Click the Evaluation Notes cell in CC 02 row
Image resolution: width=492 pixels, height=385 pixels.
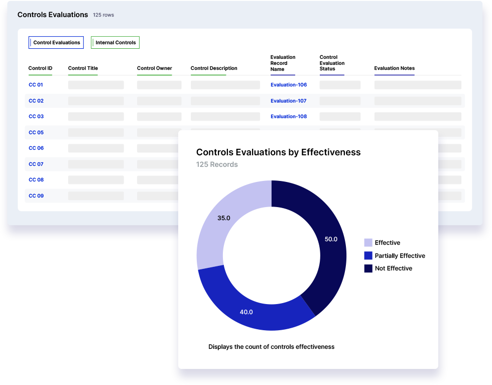[418, 101]
